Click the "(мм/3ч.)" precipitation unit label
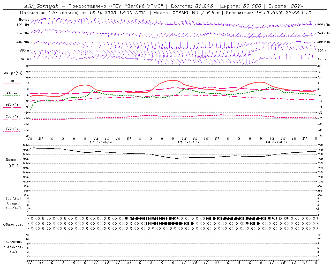The image size is (331, 265). (13, 198)
